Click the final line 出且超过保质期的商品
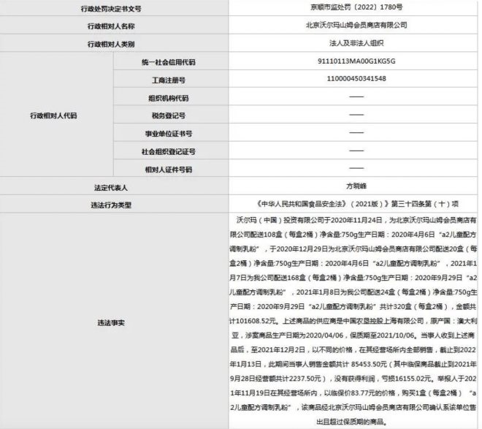This screenshot has height=429, width=482. (x=351, y=422)
